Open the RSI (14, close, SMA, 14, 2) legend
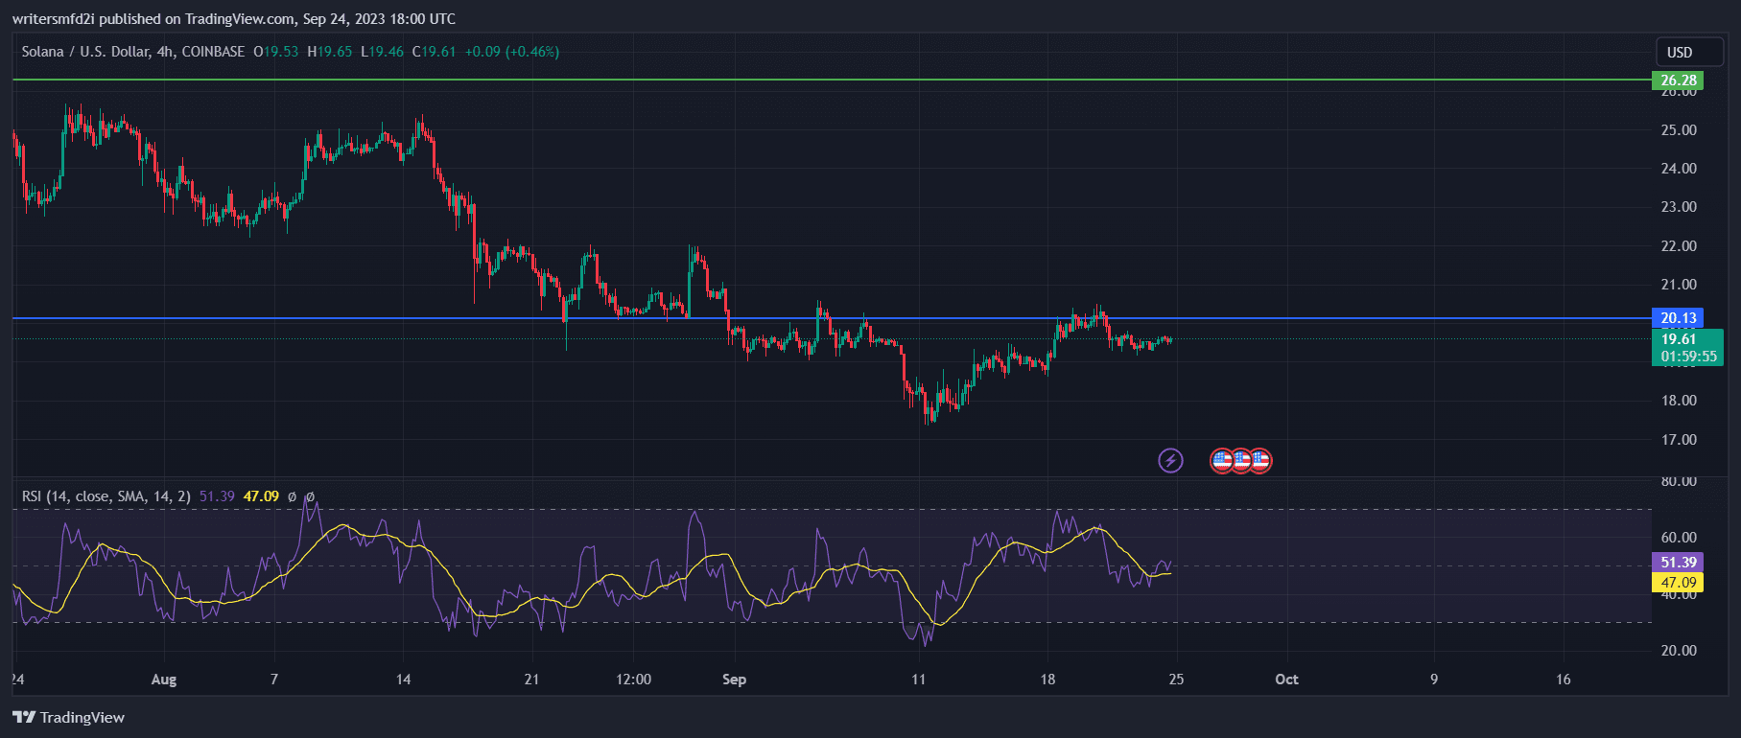 [x=106, y=496]
